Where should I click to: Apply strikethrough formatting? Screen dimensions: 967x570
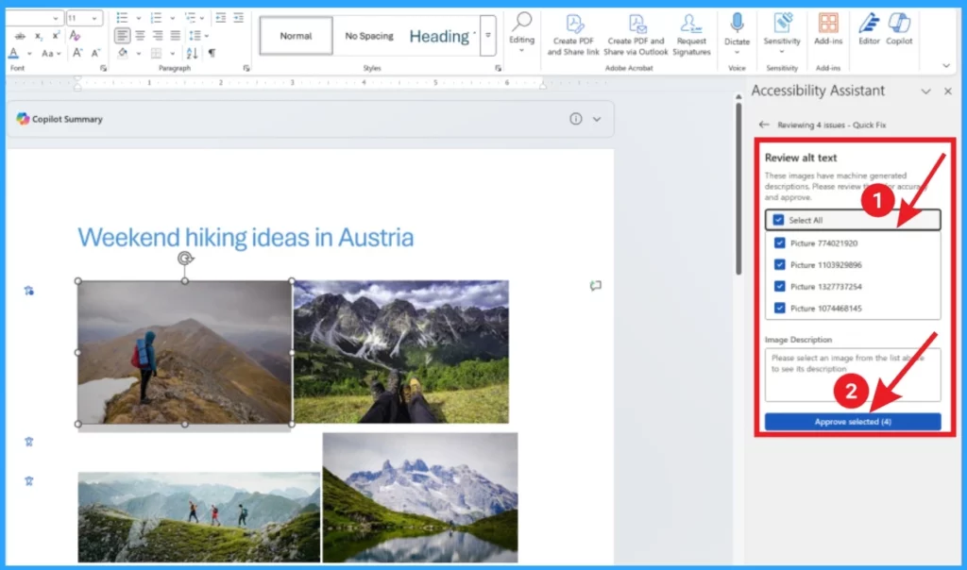pyautogui.click(x=19, y=37)
